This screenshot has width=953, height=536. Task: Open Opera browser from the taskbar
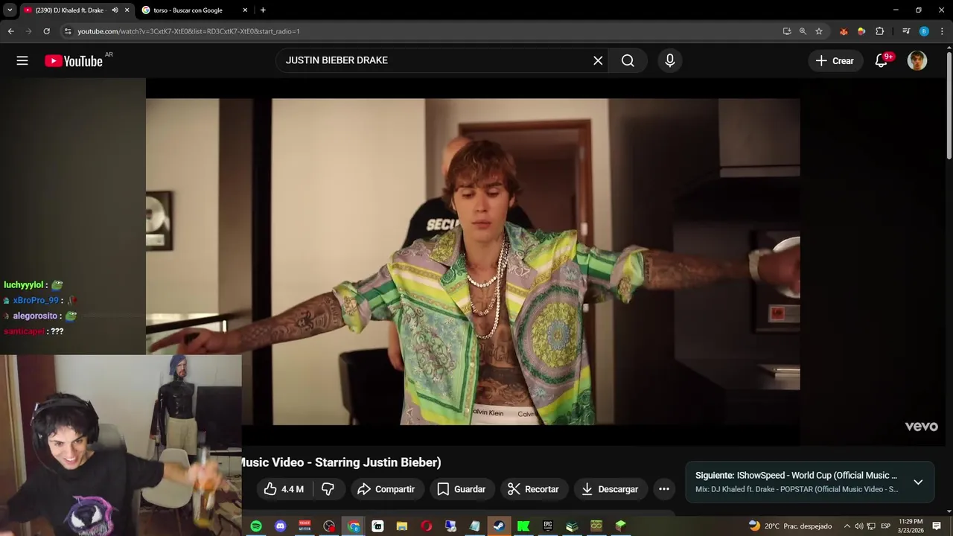(x=427, y=526)
